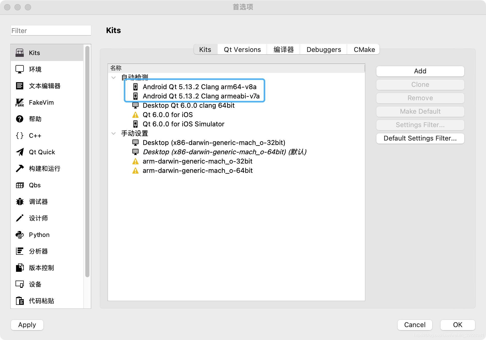This screenshot has width=486, height=340.
Task: Click the sidebar category list scrollbar
Action: coord(87,161)
